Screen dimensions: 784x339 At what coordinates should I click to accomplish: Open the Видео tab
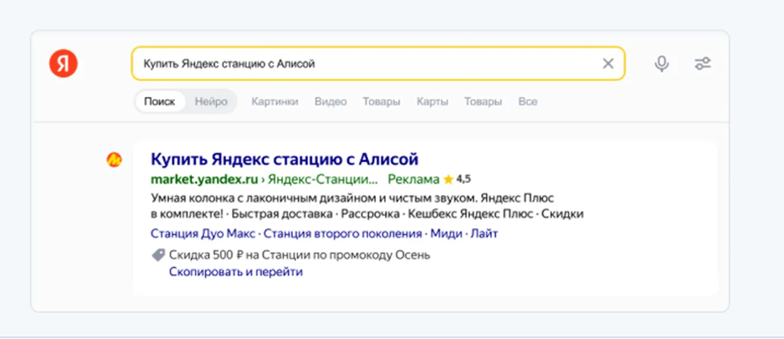coord(330,102)
